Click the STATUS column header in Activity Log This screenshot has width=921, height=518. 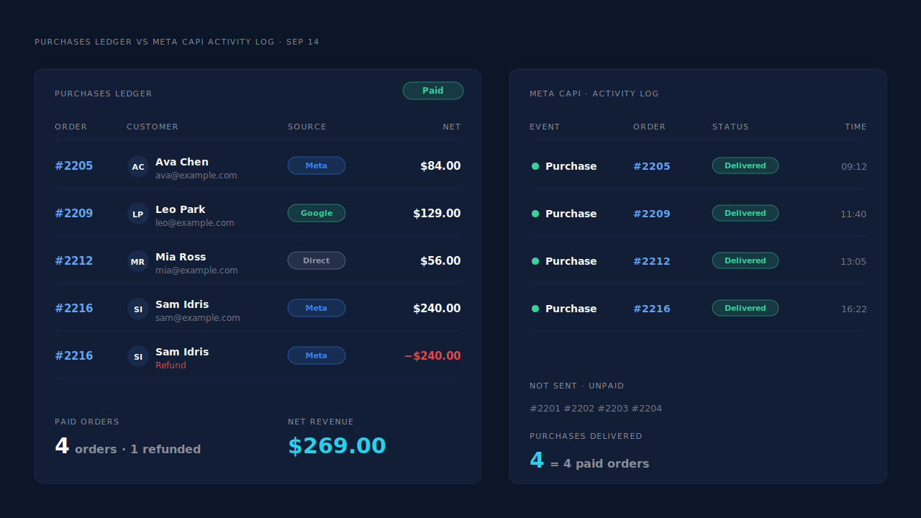click(x=730, y=127)
